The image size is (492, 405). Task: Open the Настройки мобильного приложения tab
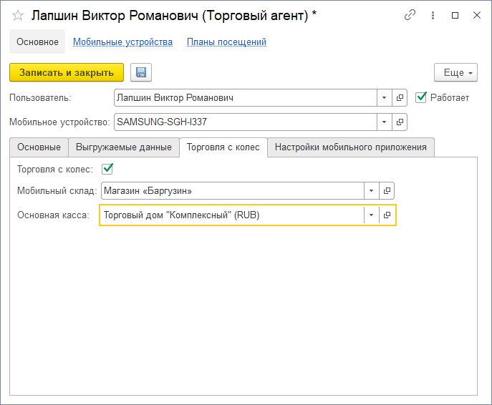coord(351,147)
